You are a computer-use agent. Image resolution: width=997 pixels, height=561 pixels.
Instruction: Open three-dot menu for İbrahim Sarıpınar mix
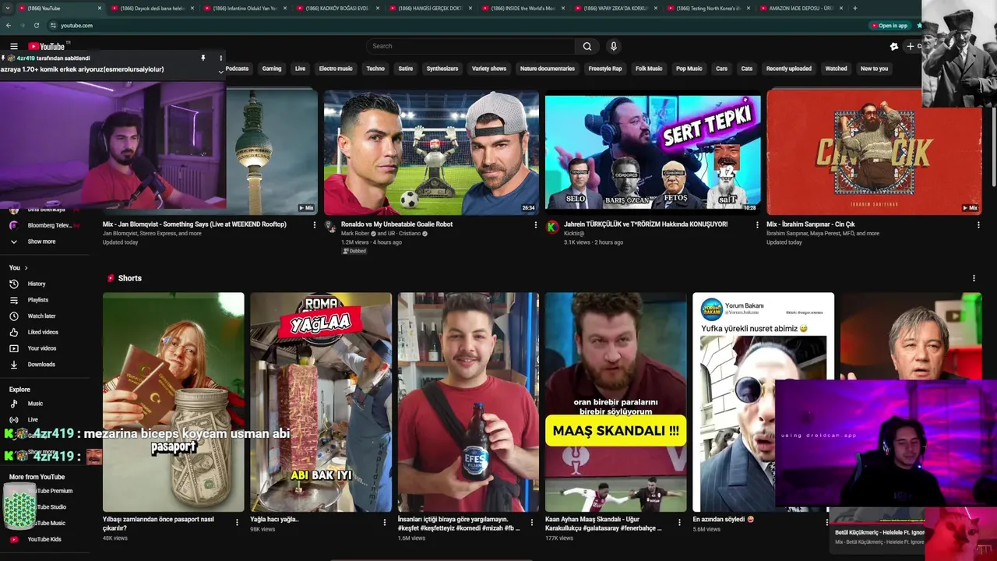pyautogui.click(x=978, y=224)
